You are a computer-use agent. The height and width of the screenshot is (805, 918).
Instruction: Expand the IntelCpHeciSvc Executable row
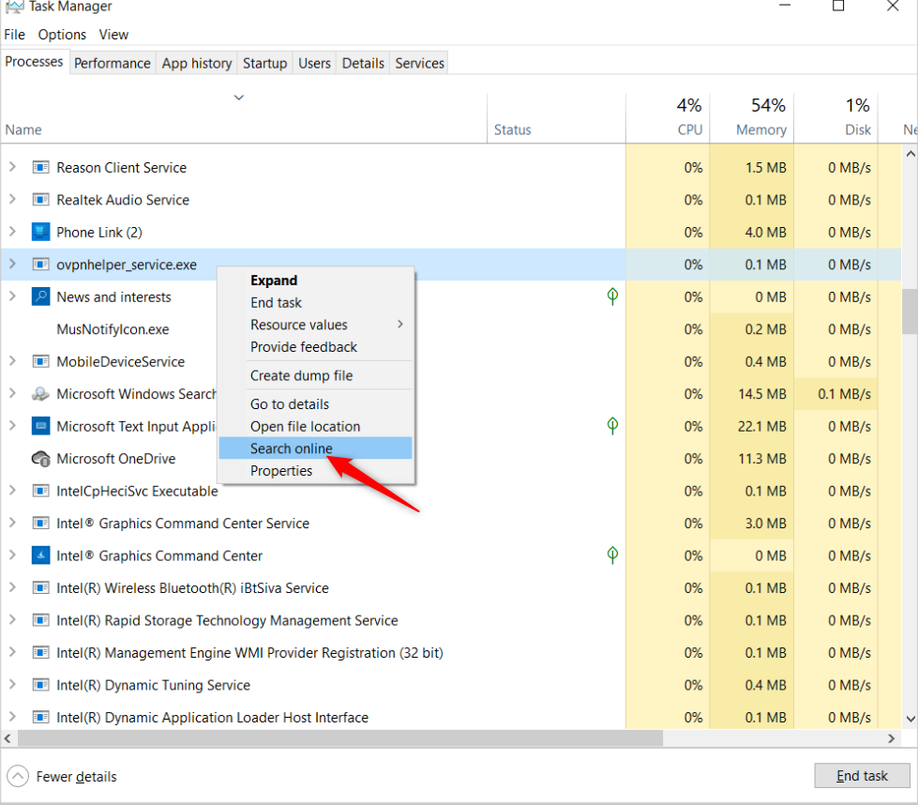coord(12,491)
